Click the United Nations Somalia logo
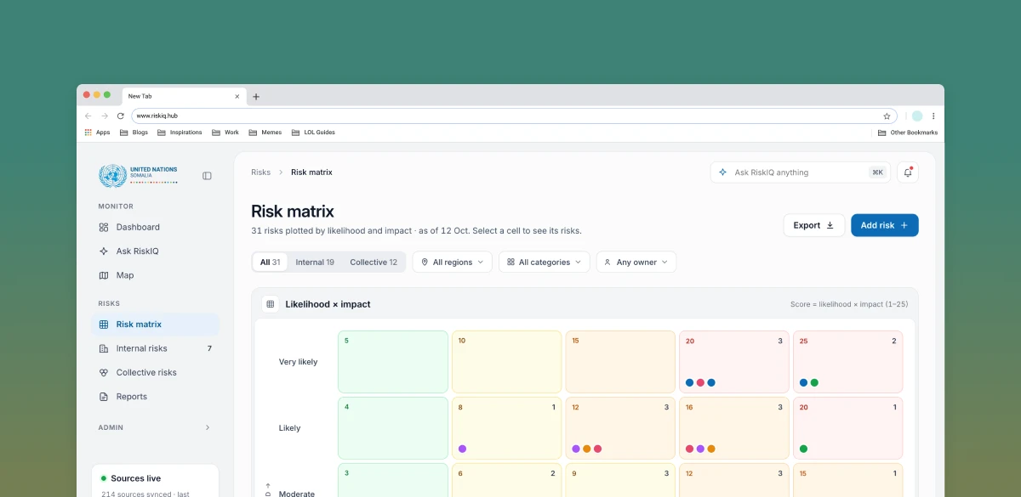1021x497 pixels. 139,176
